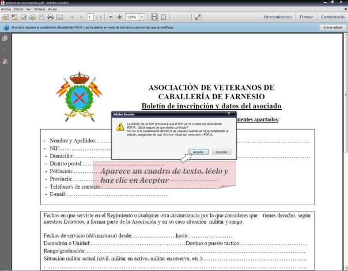This screenshot has width=348, height=271.
Task: Open page thumbnails panel in left sidebar
Action: coord(5,39)
